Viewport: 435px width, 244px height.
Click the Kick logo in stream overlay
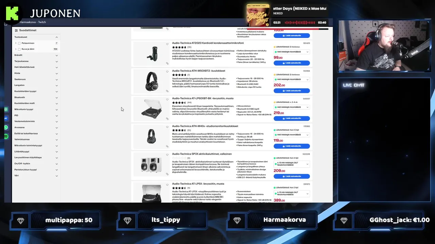coord(12,13)
